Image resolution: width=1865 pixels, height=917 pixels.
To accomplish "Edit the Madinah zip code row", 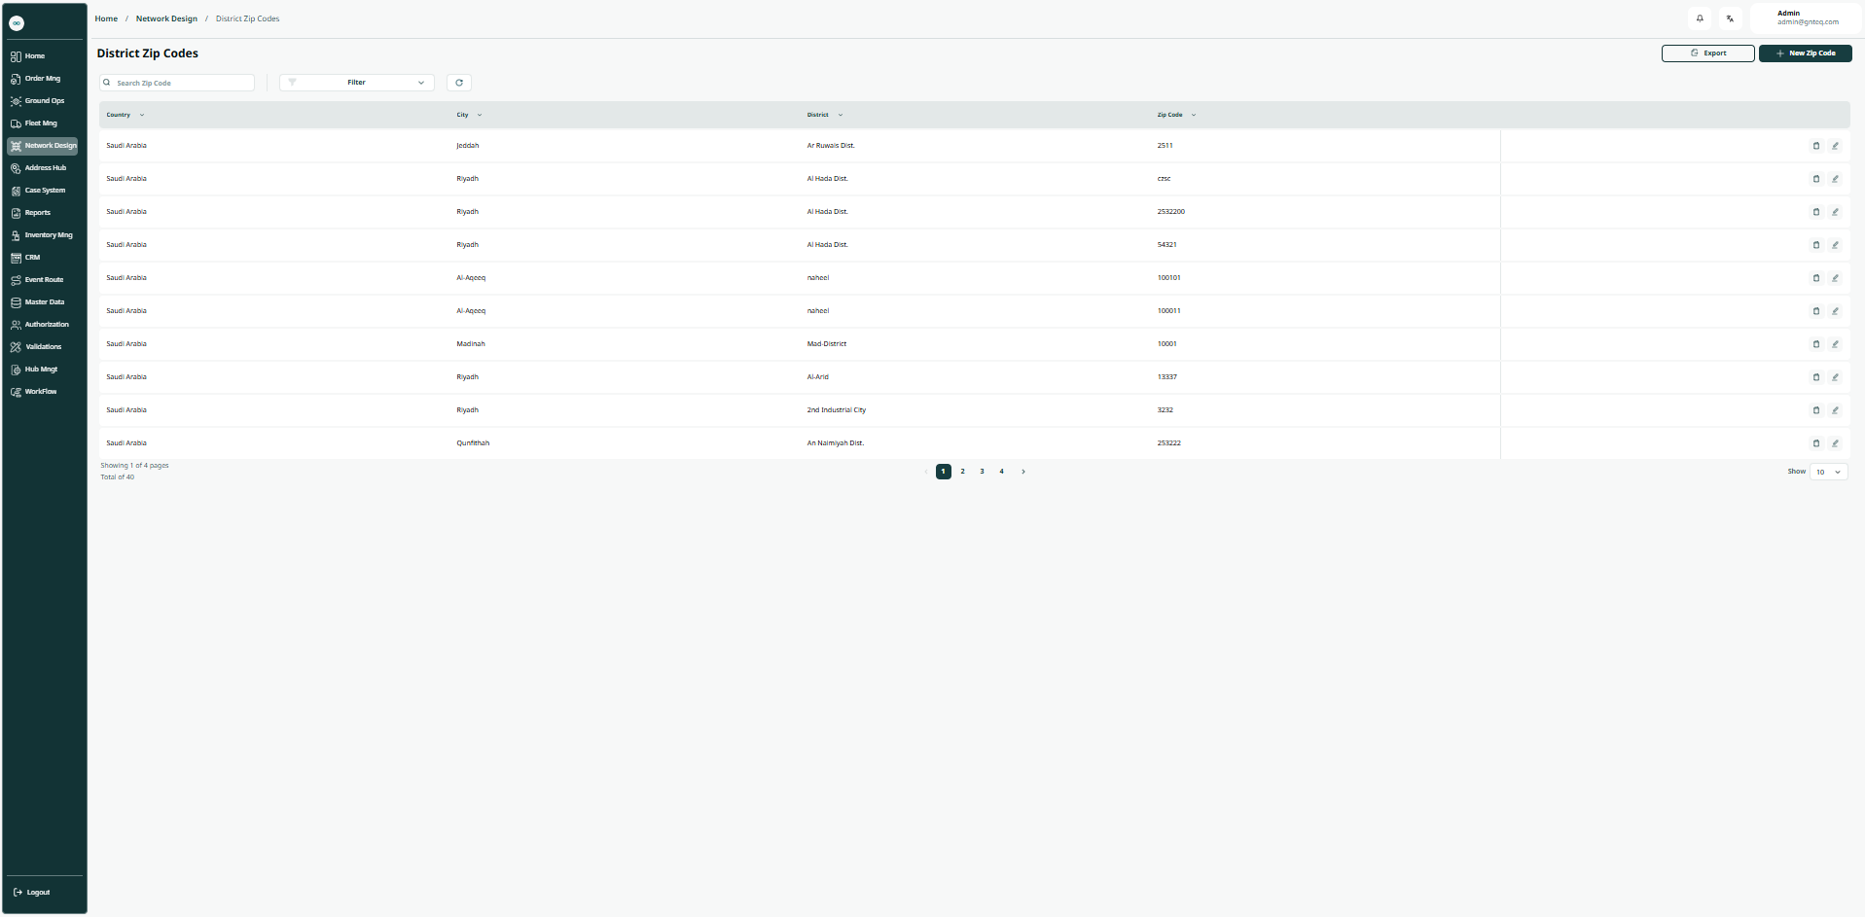I will [x=1835, y=344].
